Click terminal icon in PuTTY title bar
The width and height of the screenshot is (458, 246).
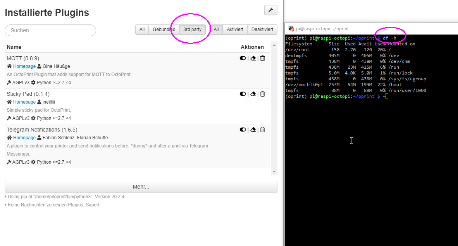point(290,28)
